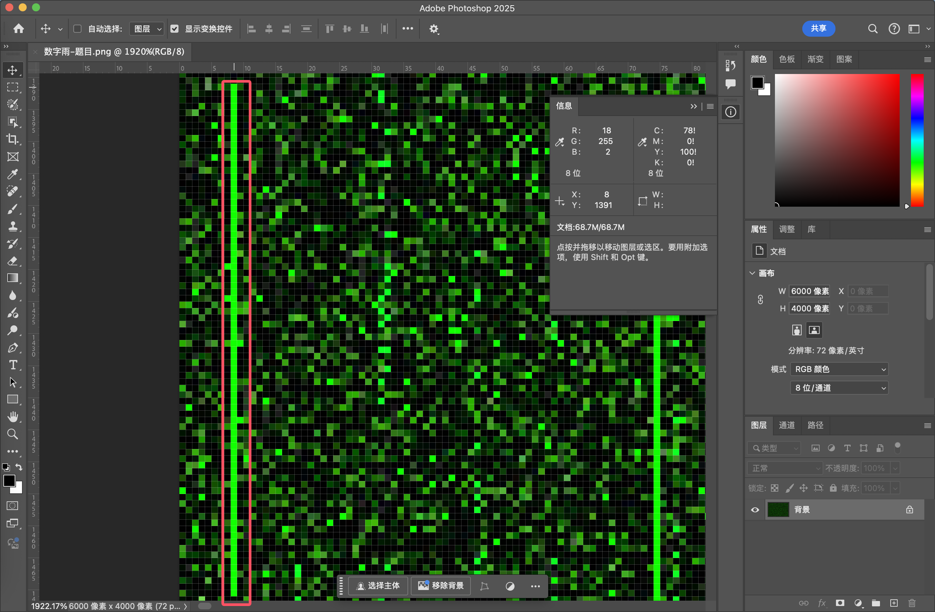Viewport: 935px width, 612px height.
Task: Click the 选择主体 button
Action: tap(378, 586)
